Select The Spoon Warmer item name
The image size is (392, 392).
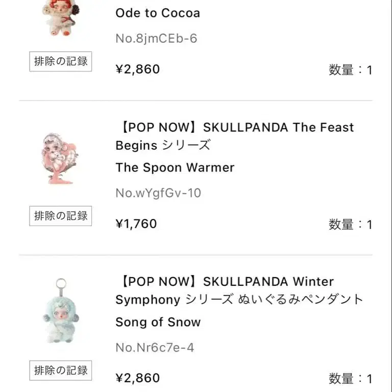point(175,167)
